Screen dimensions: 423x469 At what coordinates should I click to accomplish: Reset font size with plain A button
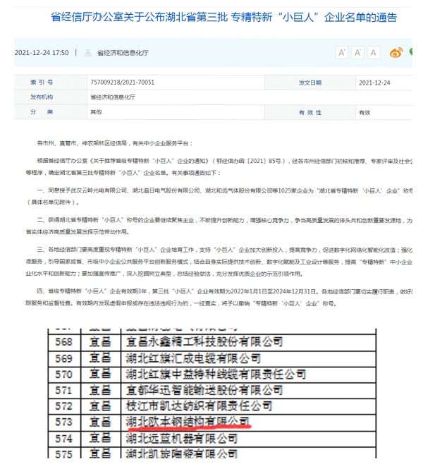pos(374,53)
